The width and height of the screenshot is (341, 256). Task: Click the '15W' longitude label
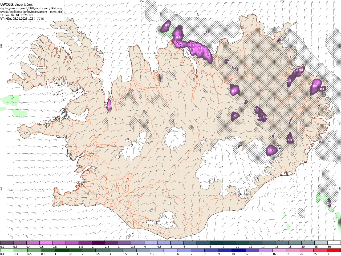click(x=282, y=1)
